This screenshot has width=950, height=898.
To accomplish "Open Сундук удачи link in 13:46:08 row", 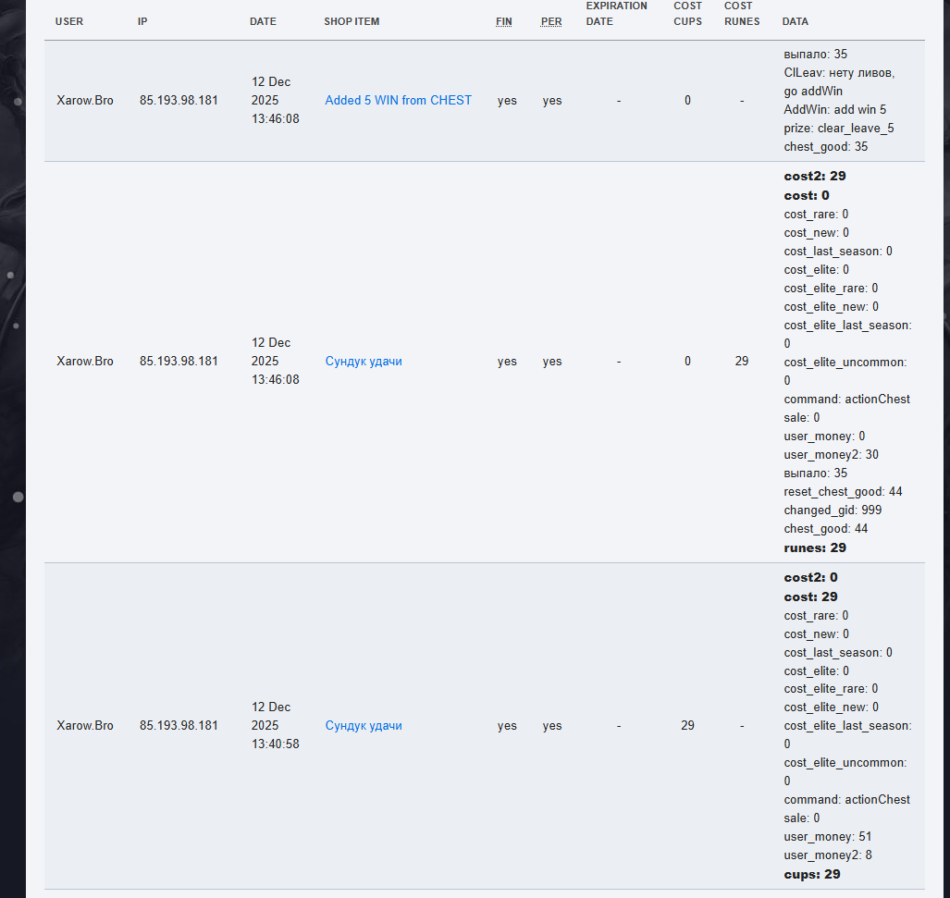I will pyautogui.click(x=364, y=362).
